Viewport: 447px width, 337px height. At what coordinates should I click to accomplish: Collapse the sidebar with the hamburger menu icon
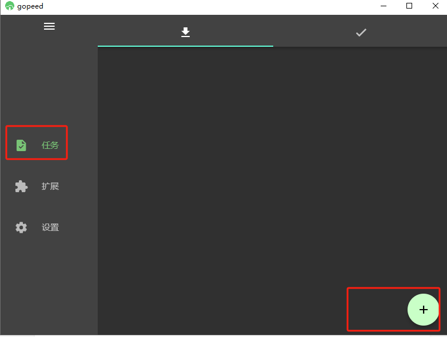click(49, 26)
